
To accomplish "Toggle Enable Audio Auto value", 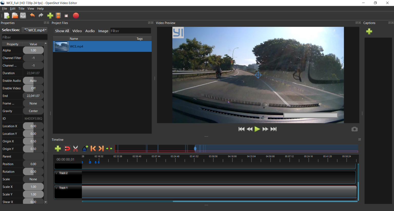I will (x=33, y=81).
